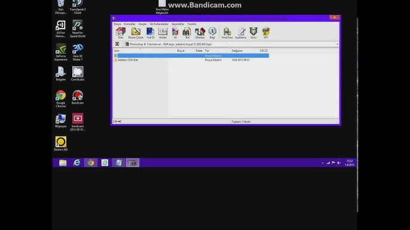Viewport: 410px width, 230px height.
Task: Open File Explorer from the taskbar
Action: click(63, 163)
